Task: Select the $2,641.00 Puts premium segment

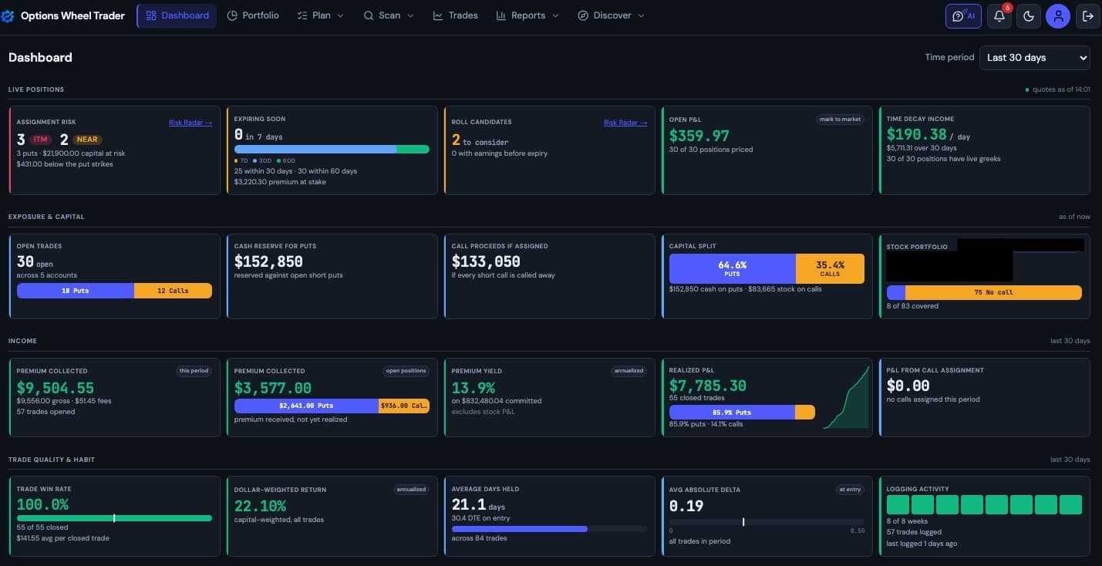Action: coord(306,406)
